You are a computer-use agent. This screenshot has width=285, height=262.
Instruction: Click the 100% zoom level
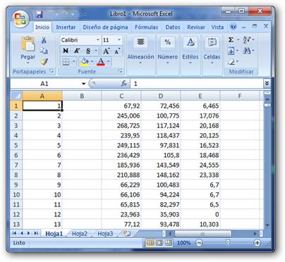click(x=183, y=243)
